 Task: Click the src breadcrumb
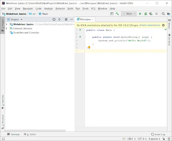pos(32,14)
